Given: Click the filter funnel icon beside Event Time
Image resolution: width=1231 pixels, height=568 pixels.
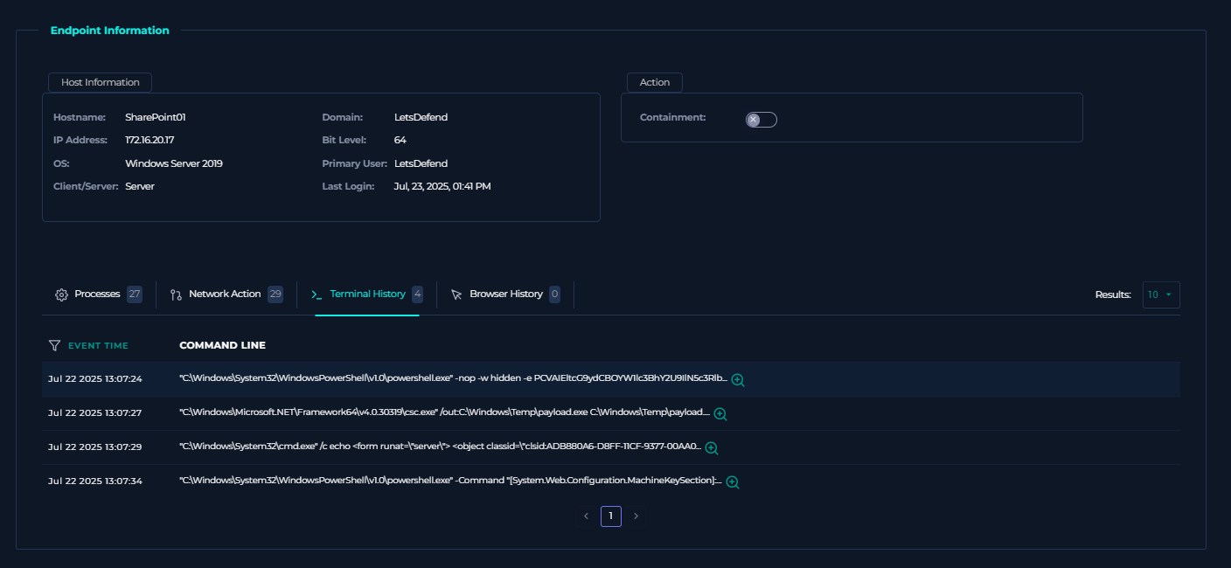Looking at the screenshot, I should tap(54, 346).
